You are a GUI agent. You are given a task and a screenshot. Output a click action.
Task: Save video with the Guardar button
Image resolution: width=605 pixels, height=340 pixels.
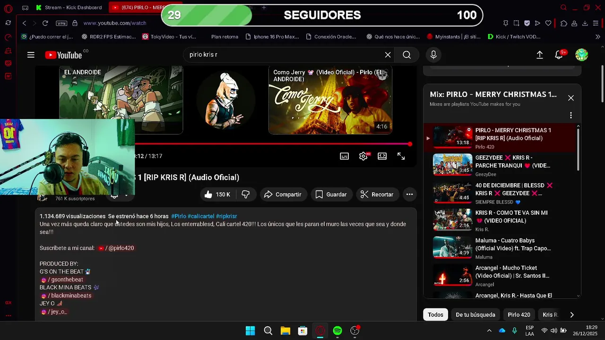tap(331, 195)
